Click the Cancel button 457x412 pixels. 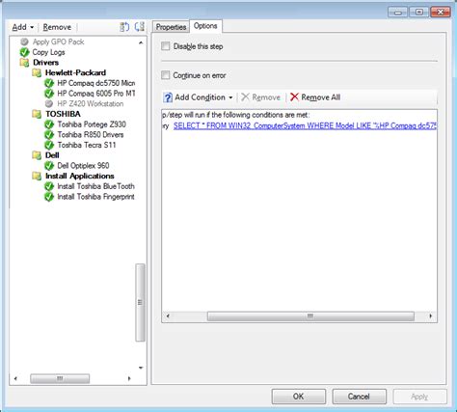point(359,397)
